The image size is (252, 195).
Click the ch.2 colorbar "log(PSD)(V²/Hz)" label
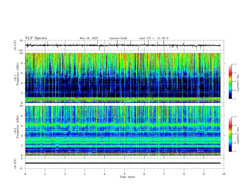[238, 136]
